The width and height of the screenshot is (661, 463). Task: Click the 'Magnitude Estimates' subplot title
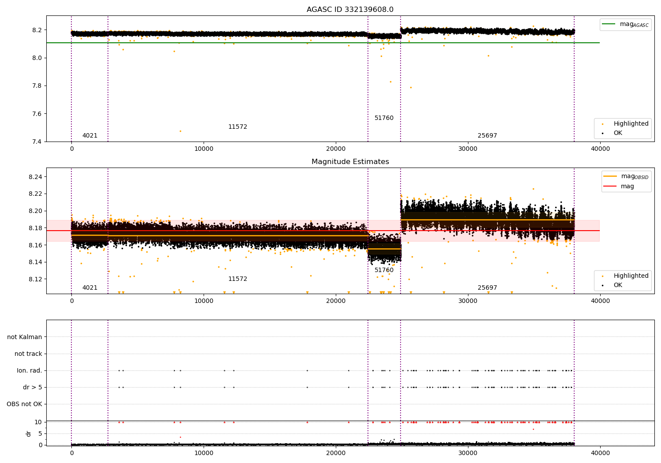350,162
